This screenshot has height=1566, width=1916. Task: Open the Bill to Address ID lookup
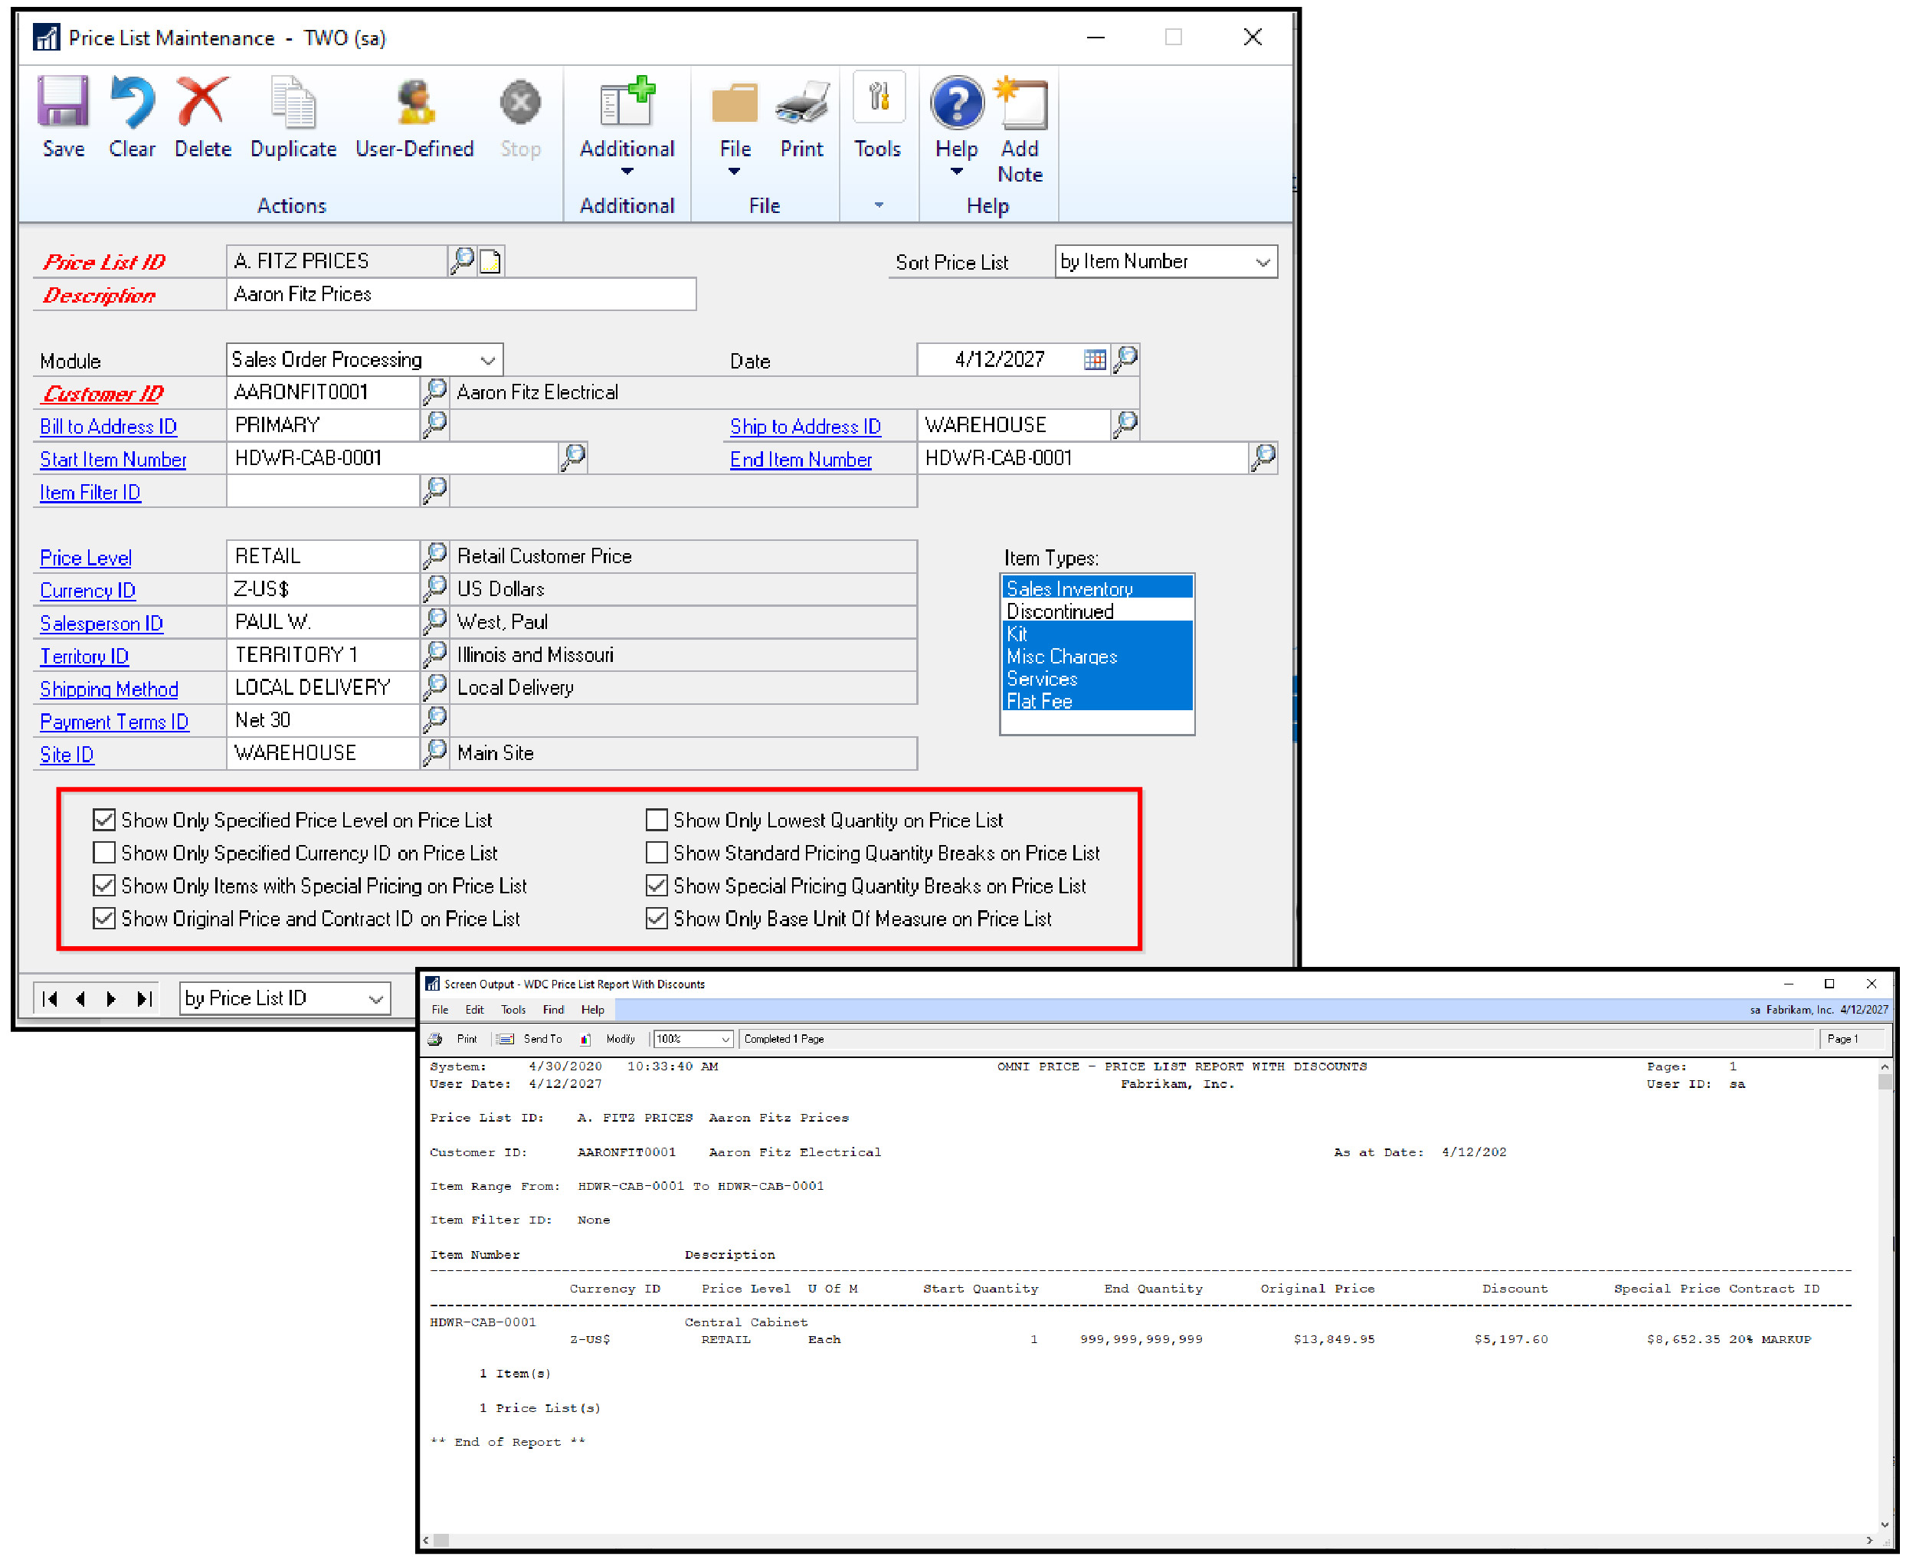click(x=435, y=424)
